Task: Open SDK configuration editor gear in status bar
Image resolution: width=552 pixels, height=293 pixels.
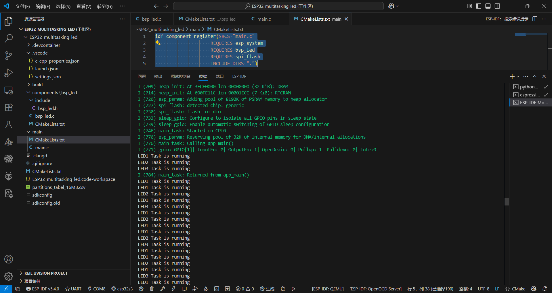Action: click(x=141, y=289)
